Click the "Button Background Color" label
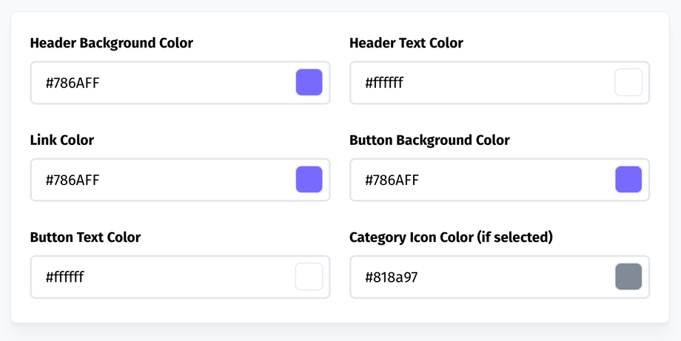681x341 pixels. (429, 140)
